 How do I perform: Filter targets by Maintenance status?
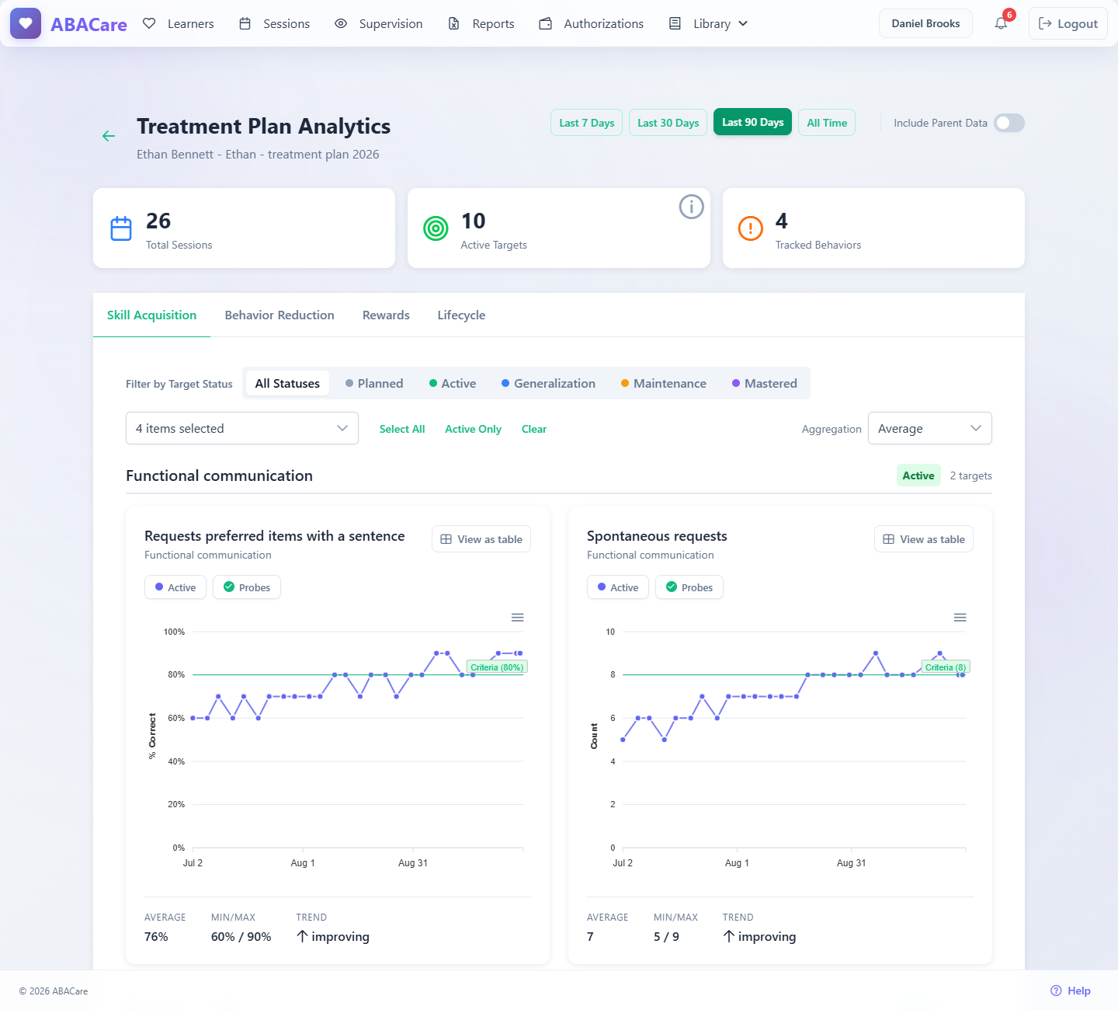[x=664, y=383]
